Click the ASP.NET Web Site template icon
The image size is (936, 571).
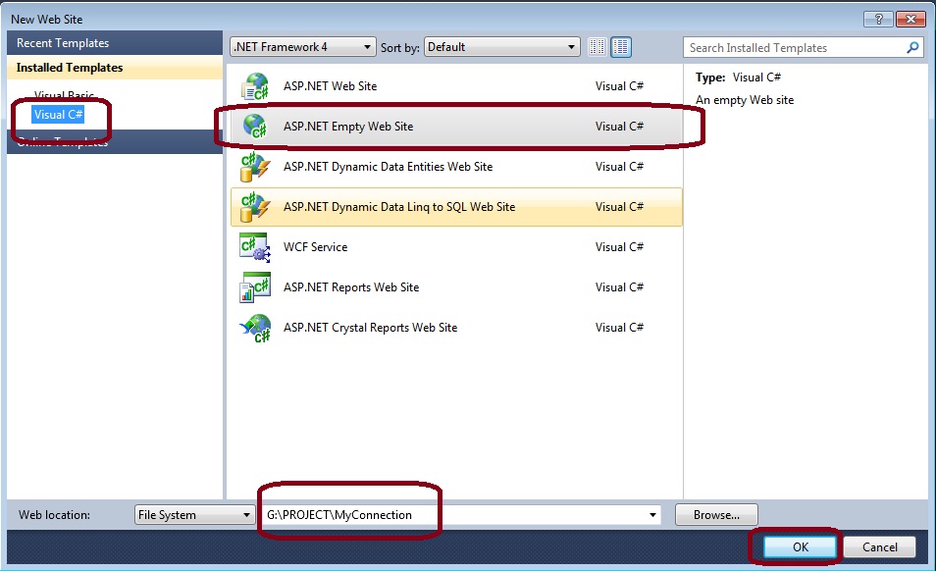pyautogui.click(x=255, y=86)
